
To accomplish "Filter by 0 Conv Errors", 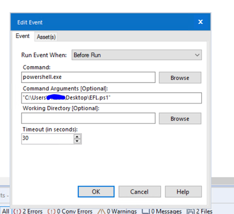I will [70, 211].
